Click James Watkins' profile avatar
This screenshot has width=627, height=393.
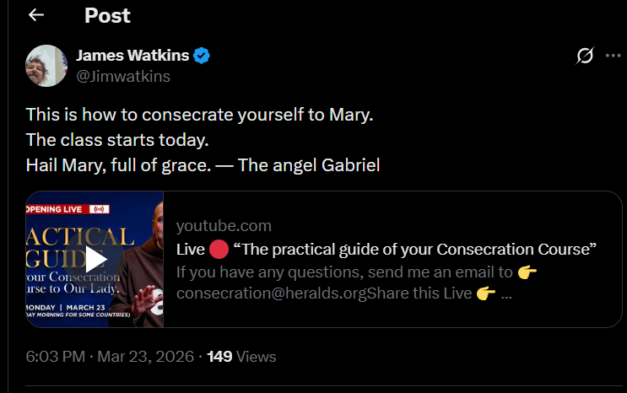click(46, 66)
